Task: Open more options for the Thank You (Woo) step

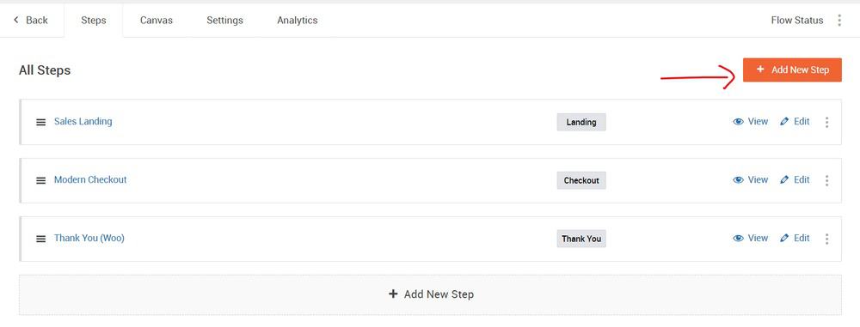Action: point(826,239)
